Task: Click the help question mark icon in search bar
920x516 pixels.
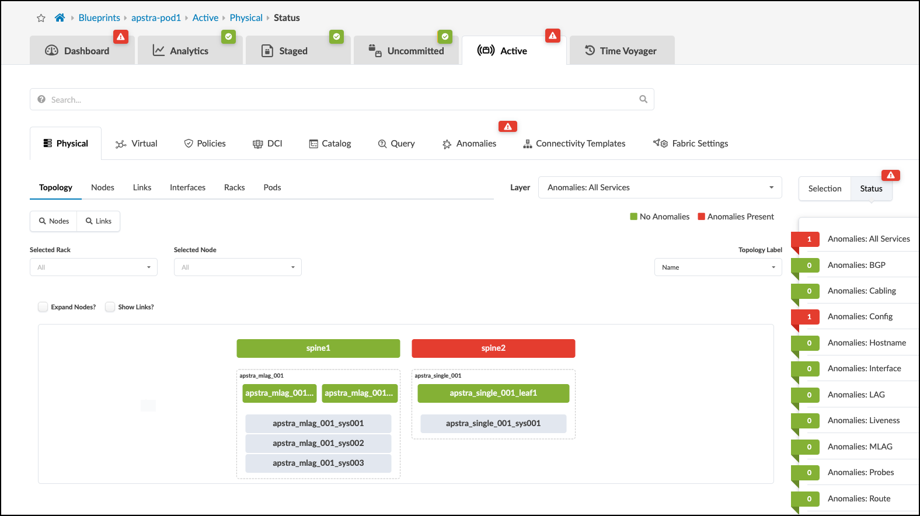Action: [41, 99]
